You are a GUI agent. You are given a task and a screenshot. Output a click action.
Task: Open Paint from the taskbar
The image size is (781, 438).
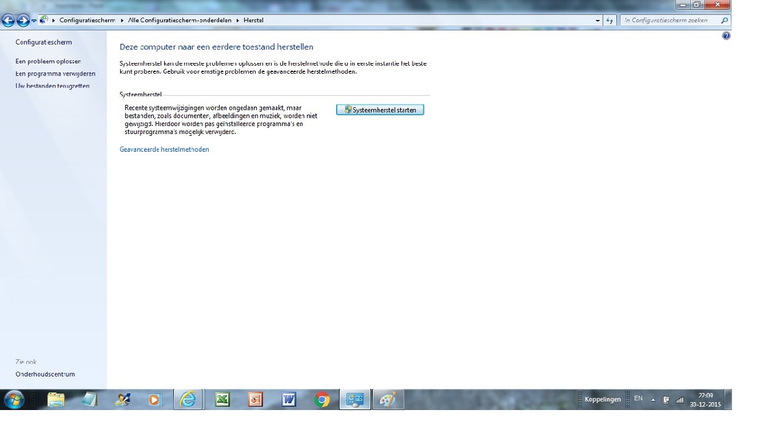click(388, 400)
